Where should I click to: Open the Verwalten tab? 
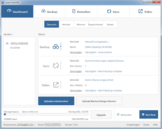tap(81, 11)
